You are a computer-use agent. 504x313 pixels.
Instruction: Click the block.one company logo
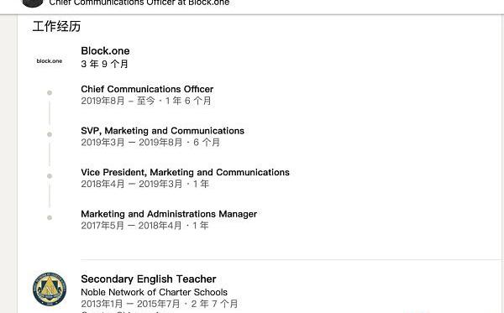click(50, 61)
